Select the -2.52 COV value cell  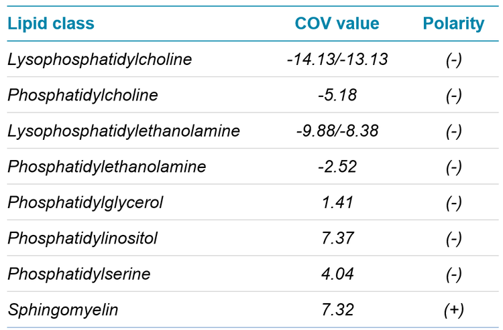337,167
